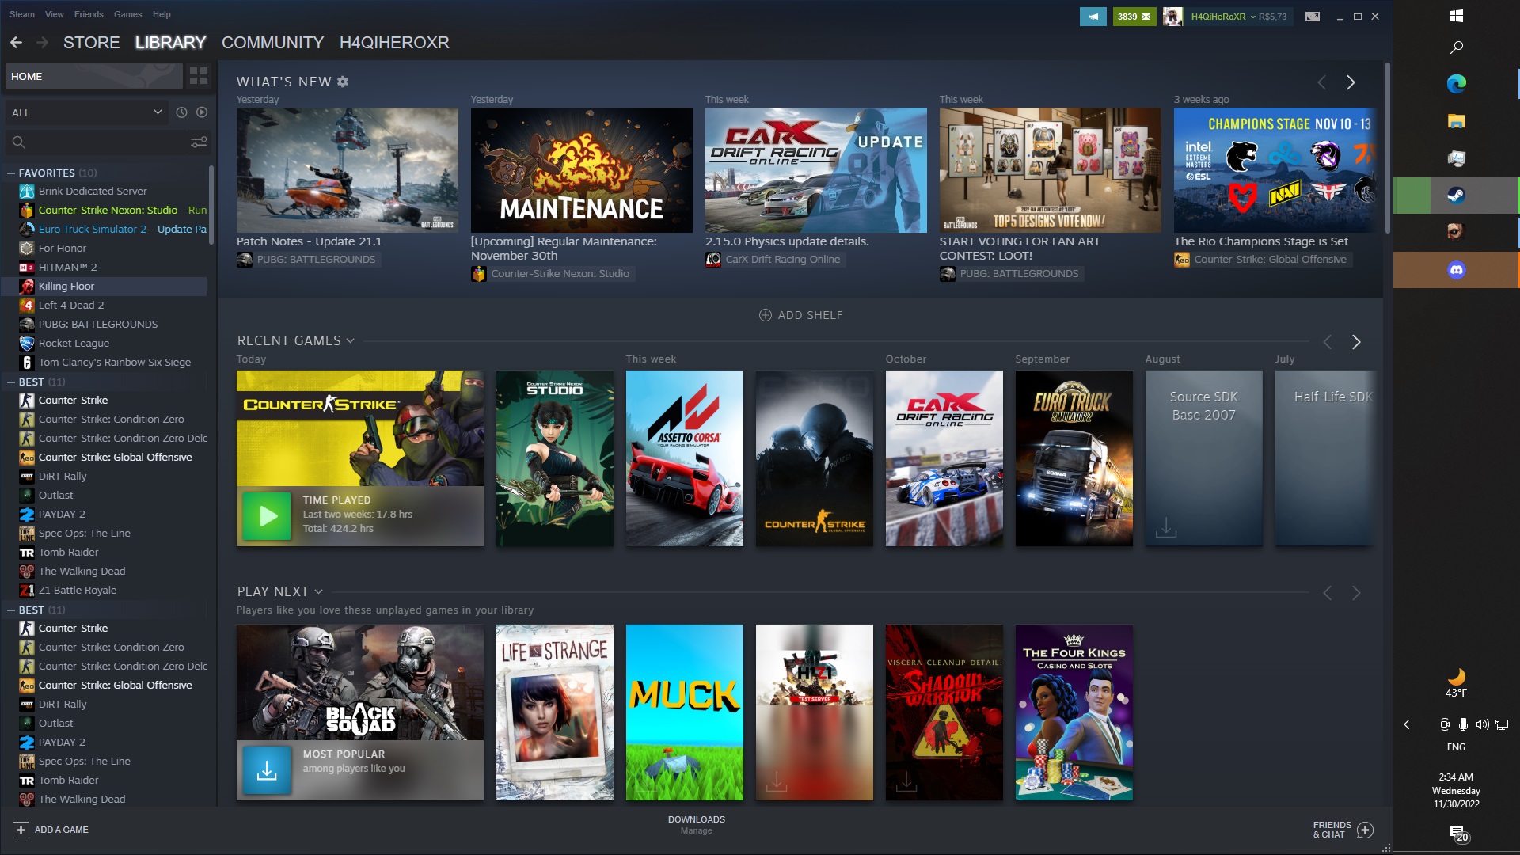Play Counter-Strike with green play button
This screenshot has width=1520, height=855.
(x=267, y=516)
